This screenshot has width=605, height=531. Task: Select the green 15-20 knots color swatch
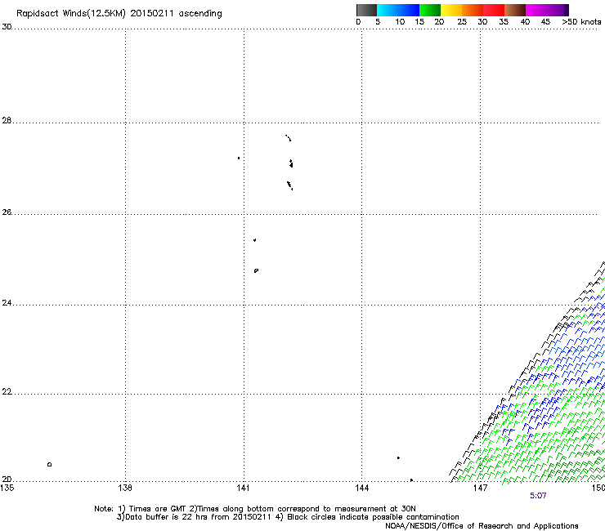tap(430, 10)
